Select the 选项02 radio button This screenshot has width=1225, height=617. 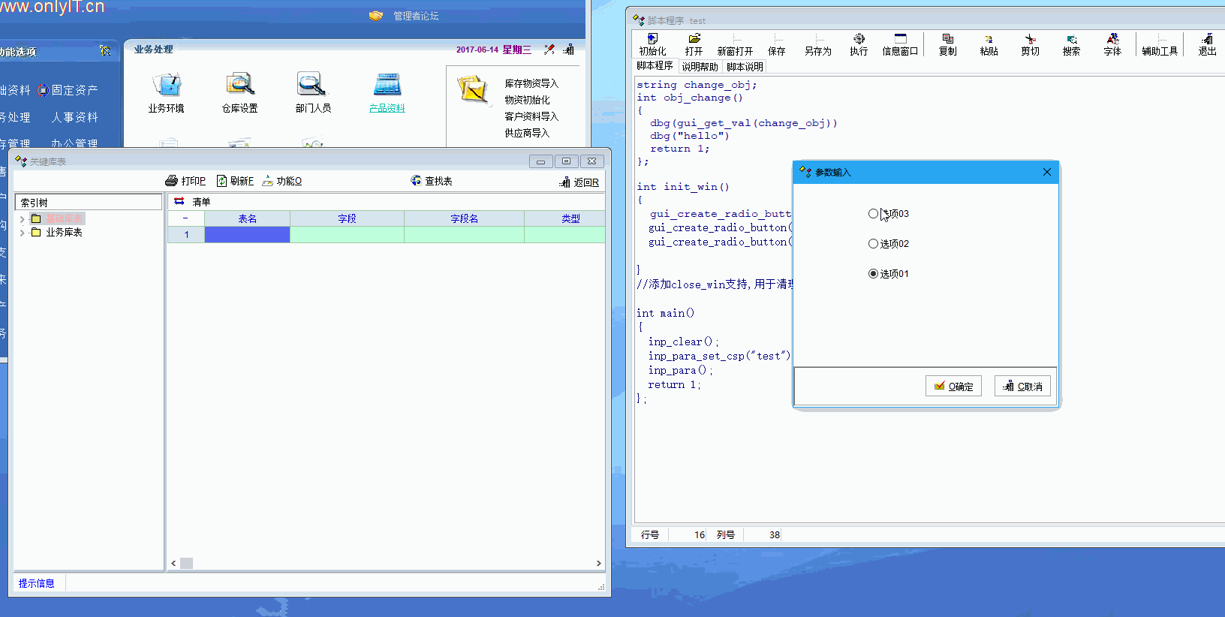click(873, 244)
